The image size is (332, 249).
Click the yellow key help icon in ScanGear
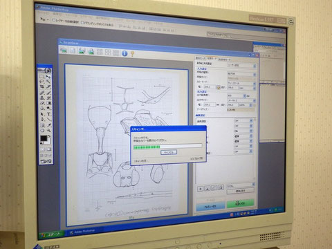[x=132, y=54]
